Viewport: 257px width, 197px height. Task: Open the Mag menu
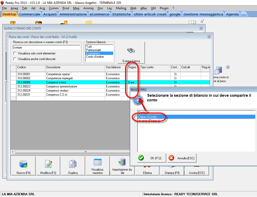pos(76,8)
